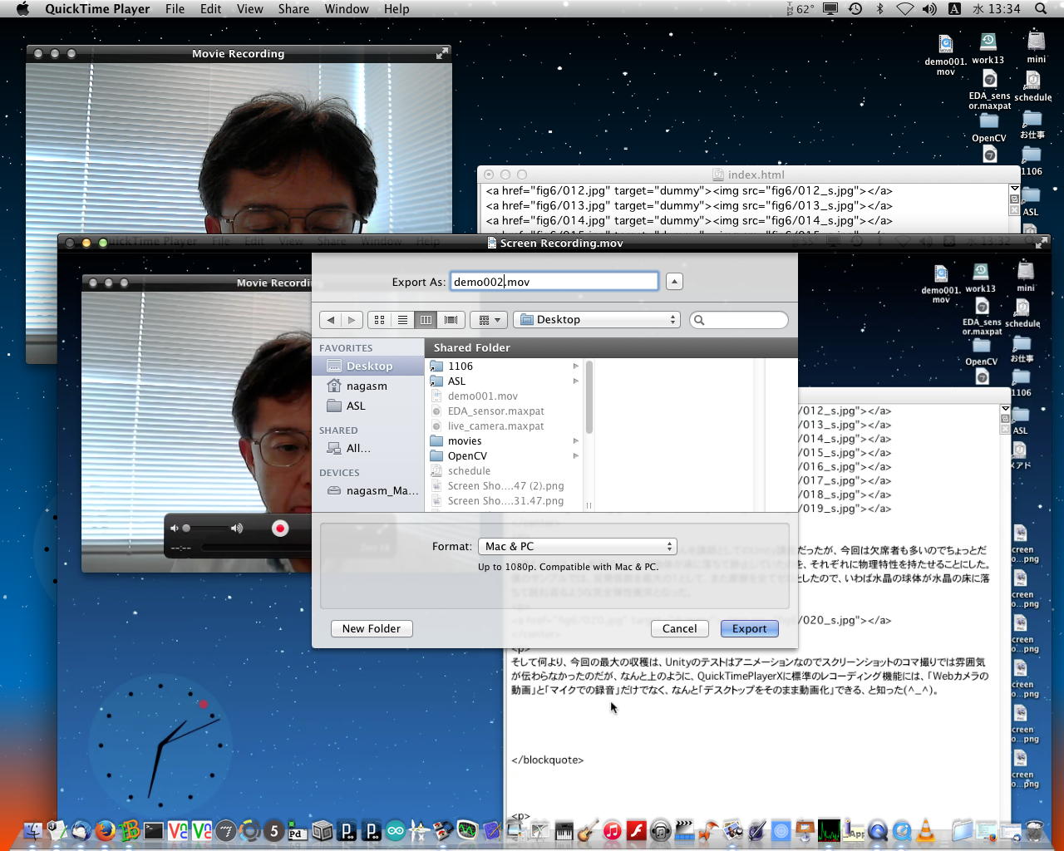
Task: Open the movies folder in file list
Action: click(465, 441)
